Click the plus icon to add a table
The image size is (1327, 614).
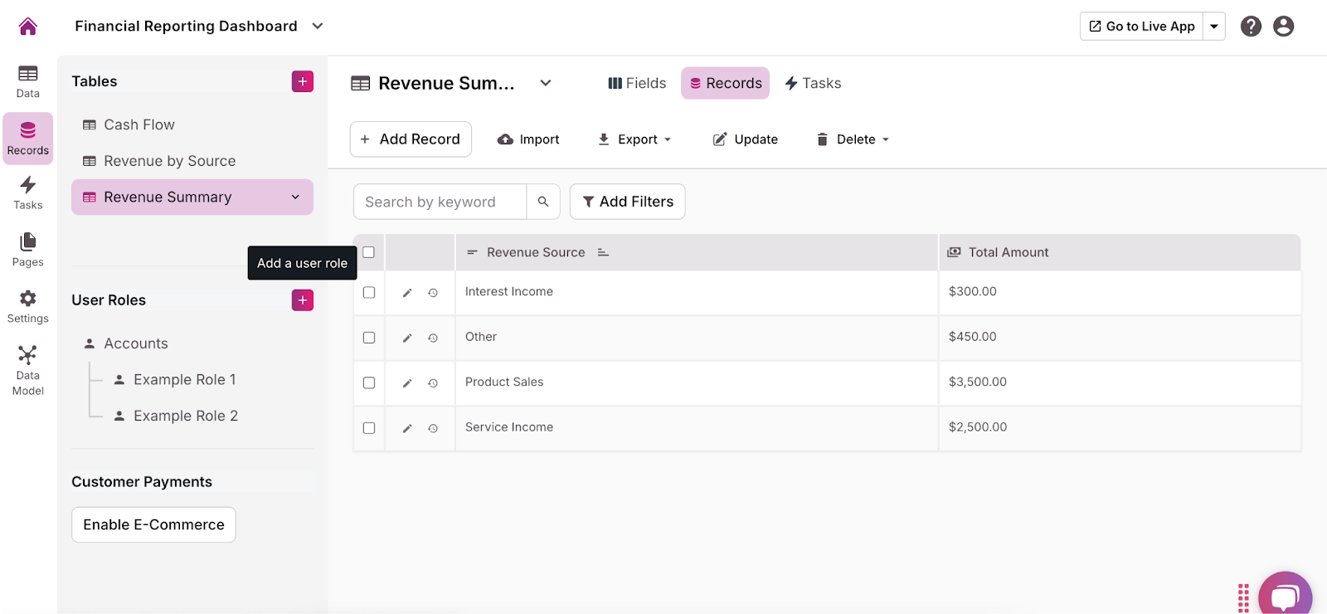click(303, 81)
